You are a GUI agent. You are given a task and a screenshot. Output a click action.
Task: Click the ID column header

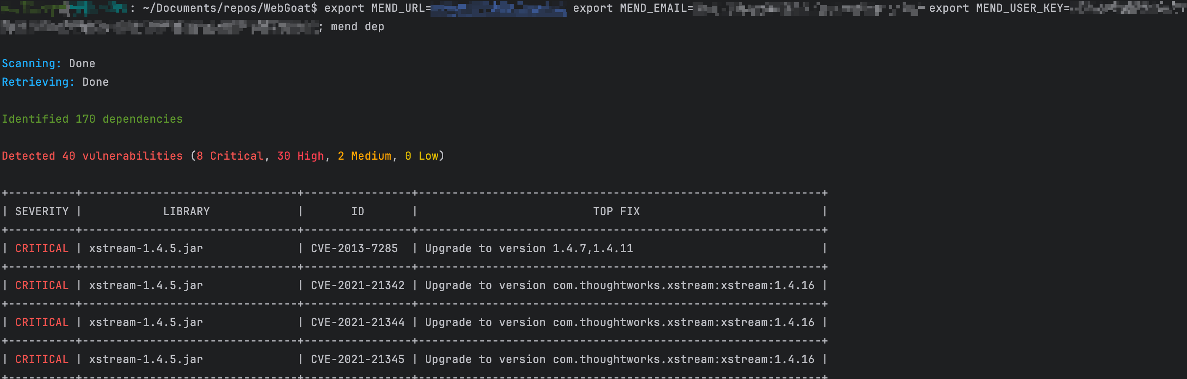pos(357,211)
